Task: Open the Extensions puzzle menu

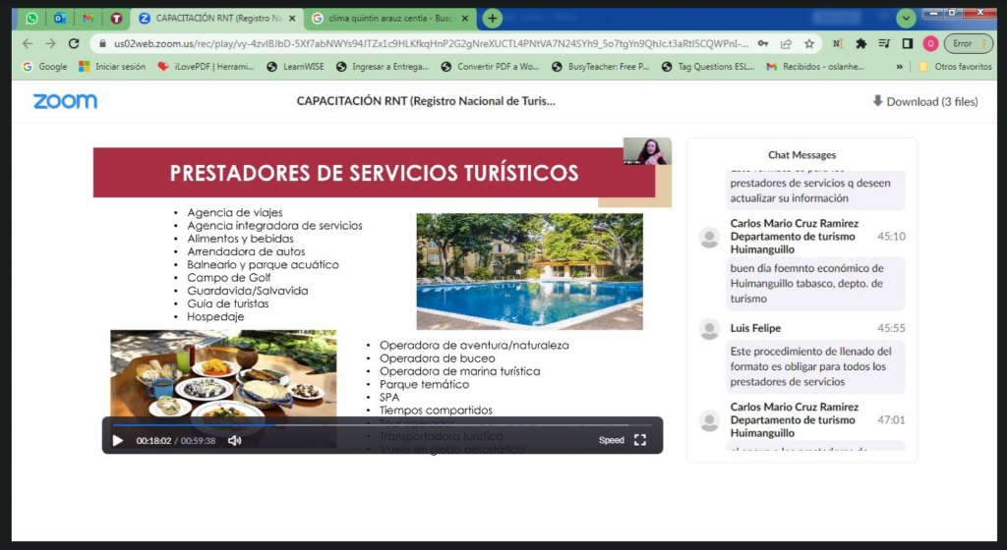Action: [860, 43]
